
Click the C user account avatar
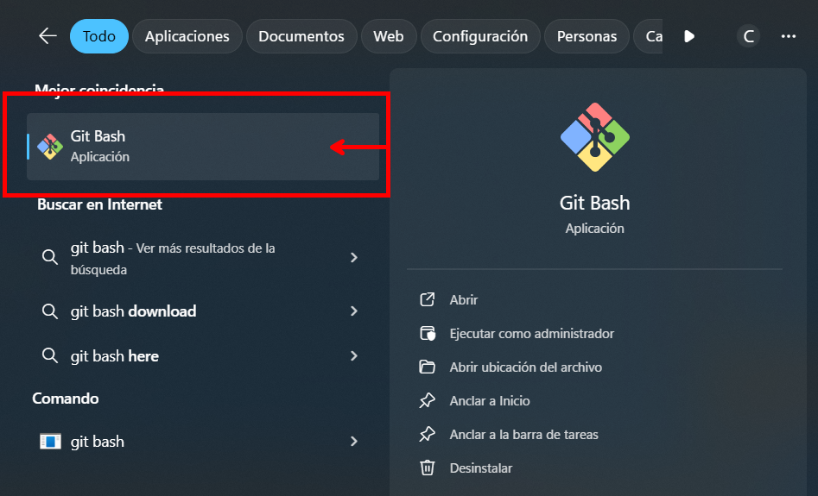pos(749,36)
